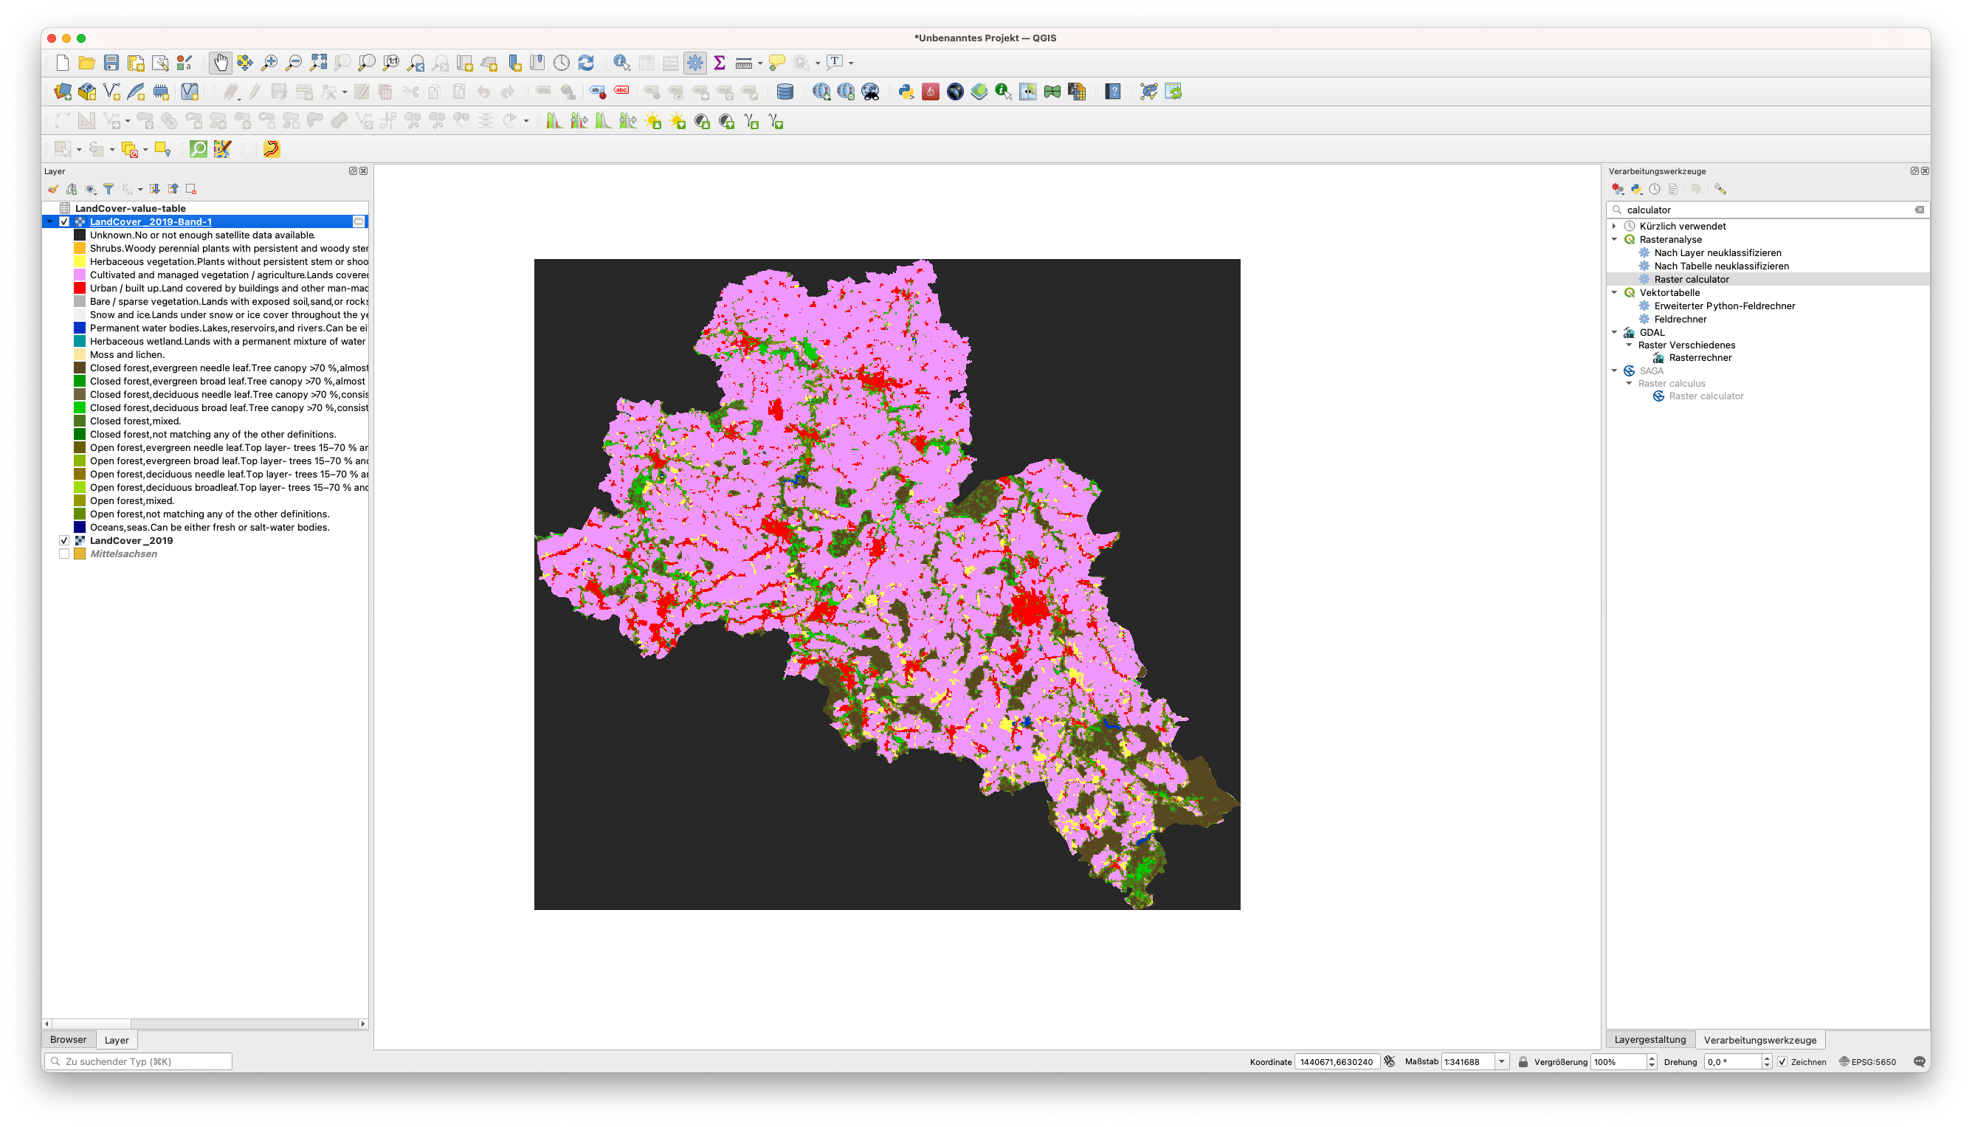Open a project with the folder icon
The height and width of the screenshot is (1127, 1972).
point(86,63)
